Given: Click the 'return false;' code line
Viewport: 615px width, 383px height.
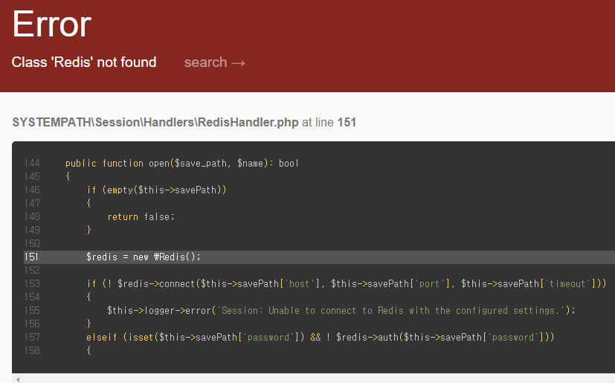Looking at the screenshot, I should coord(141,216).
